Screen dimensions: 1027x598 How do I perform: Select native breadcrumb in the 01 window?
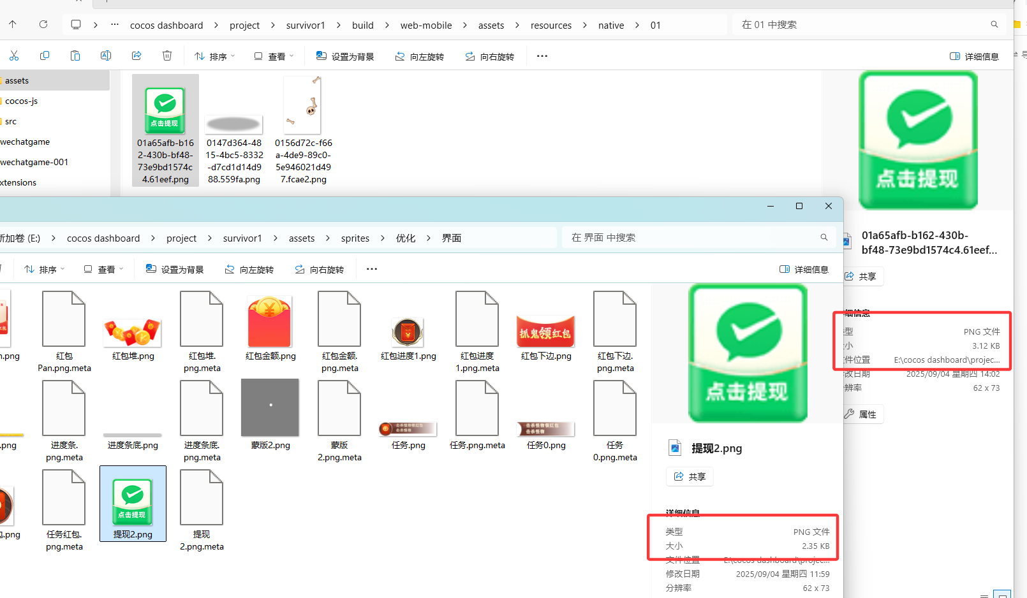click(611, 26)
